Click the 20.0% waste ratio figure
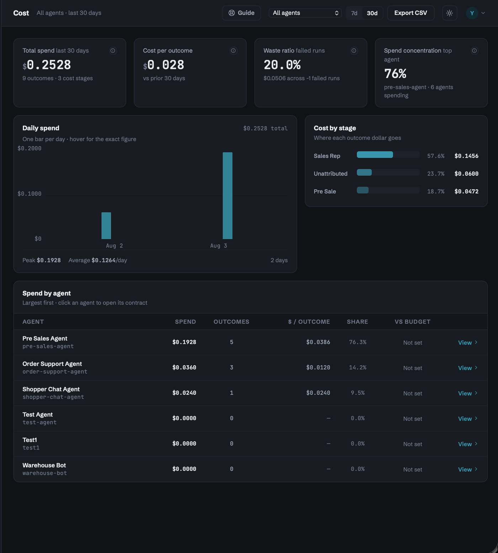Screen dimensions: 498x553 282,65
